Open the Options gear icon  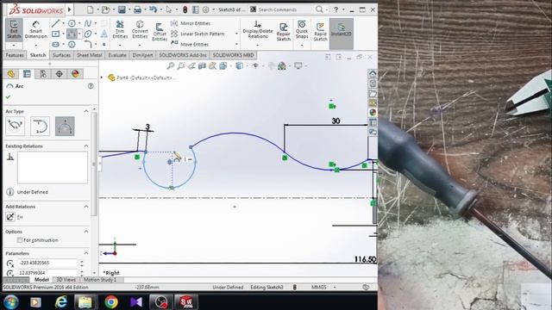point(205,9)
